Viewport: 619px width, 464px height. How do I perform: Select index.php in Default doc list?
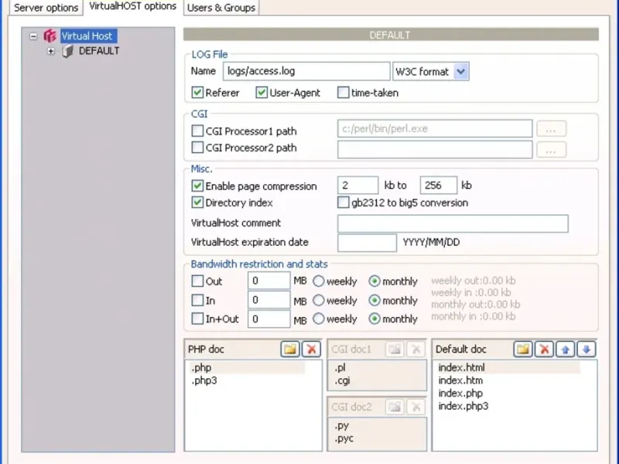click(x=460, y=394)
